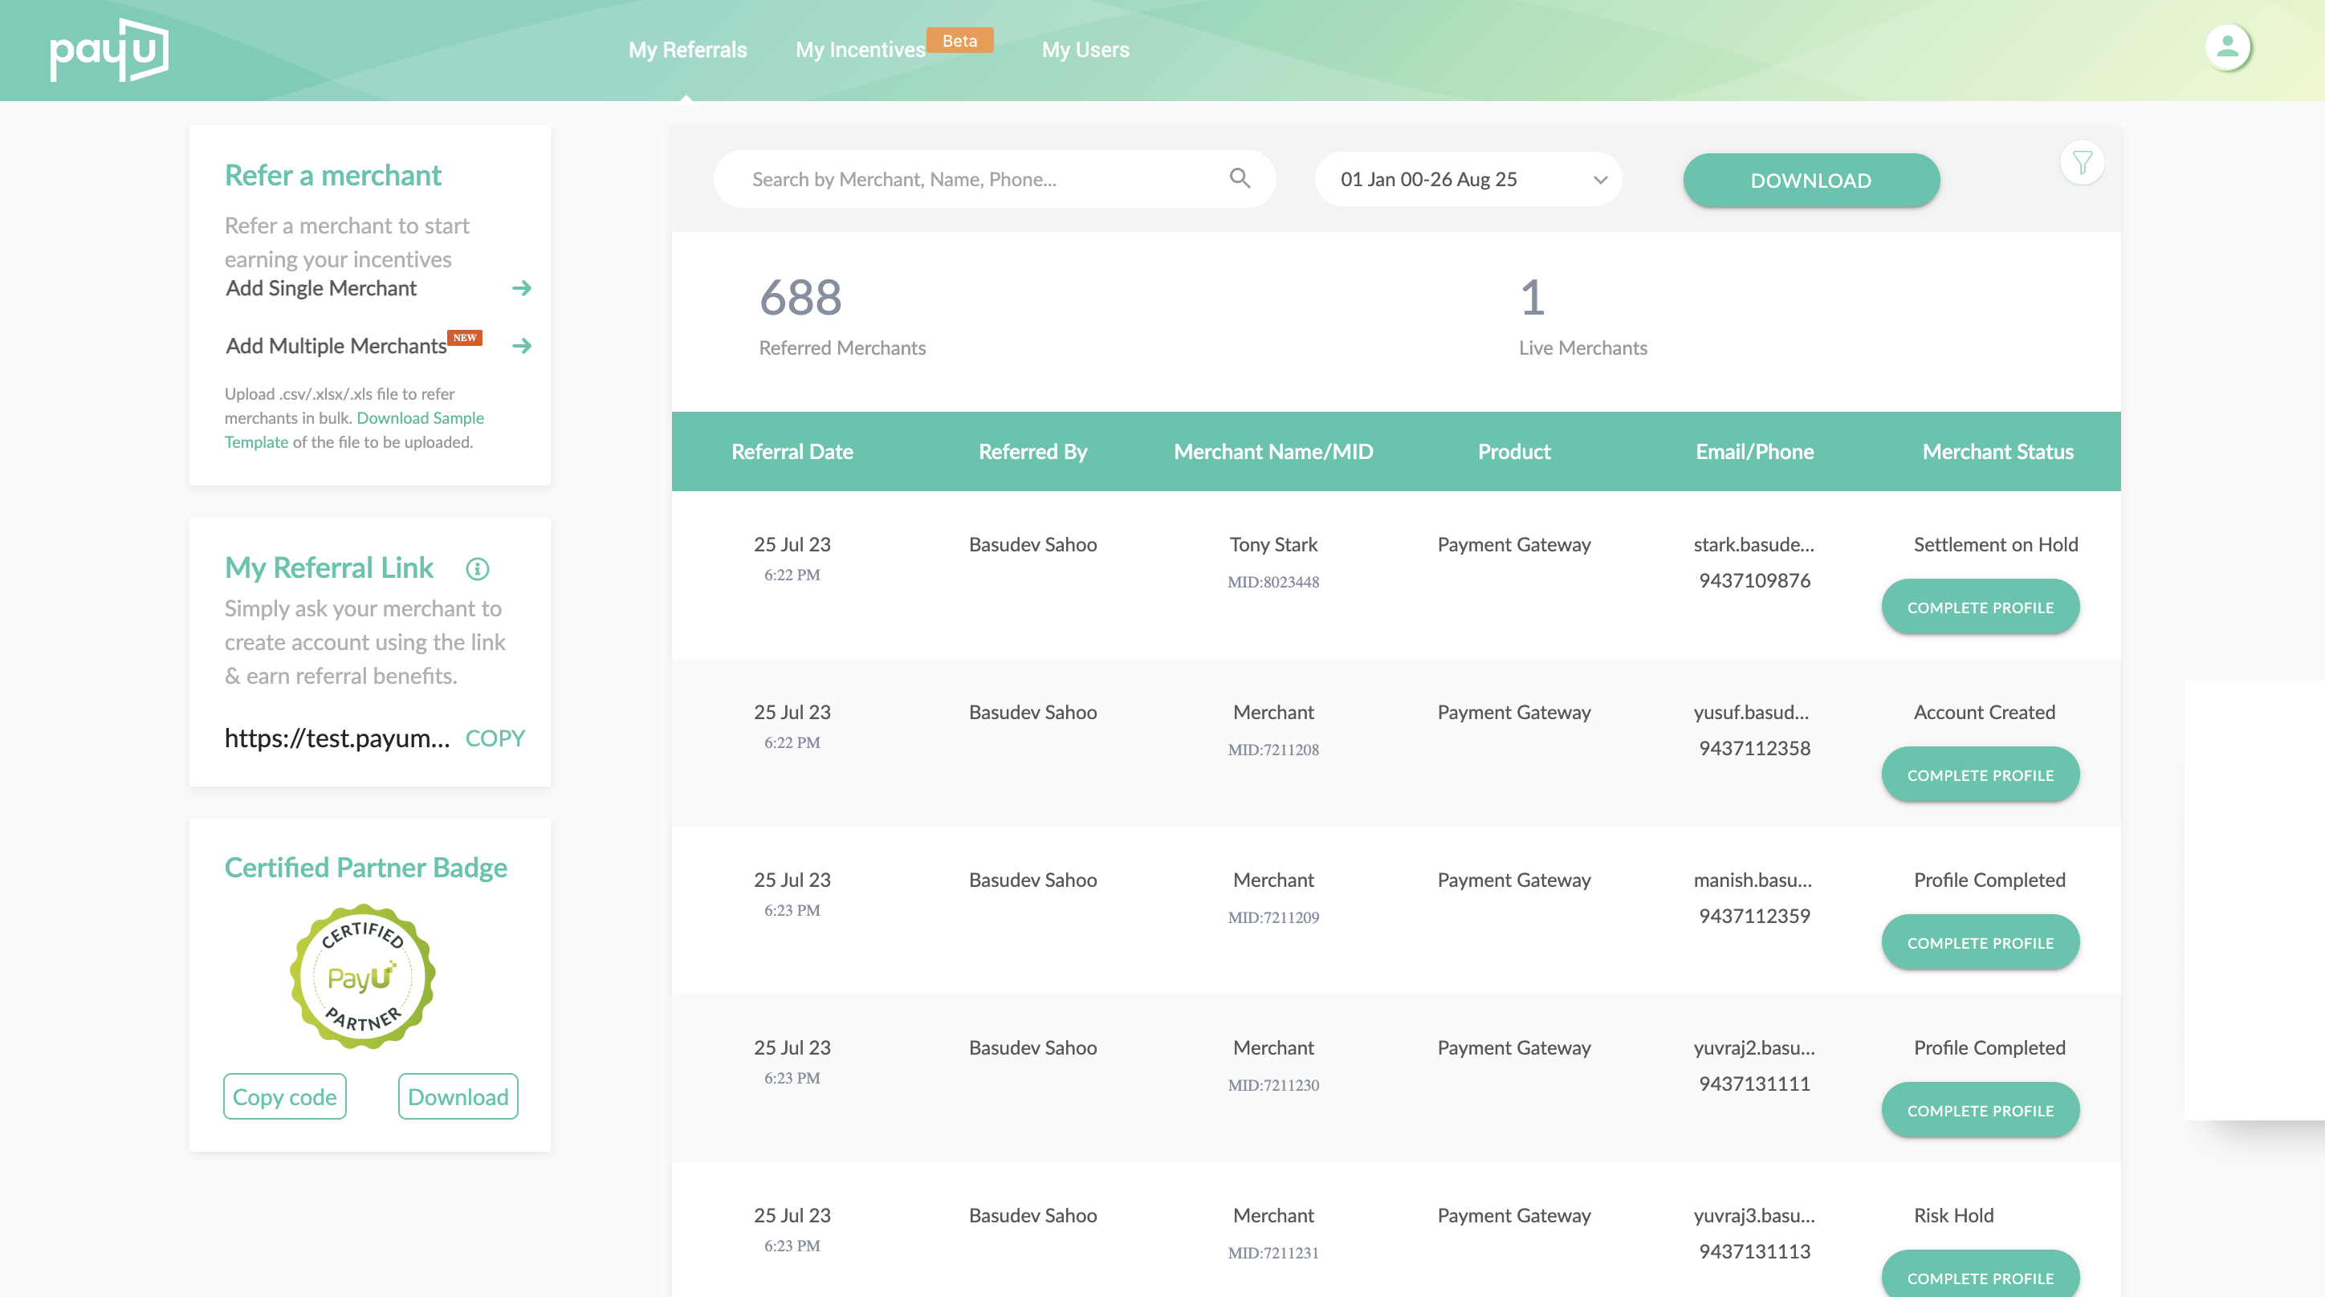
Task: Switch to My Incentives tab
Action: [860, 50]
